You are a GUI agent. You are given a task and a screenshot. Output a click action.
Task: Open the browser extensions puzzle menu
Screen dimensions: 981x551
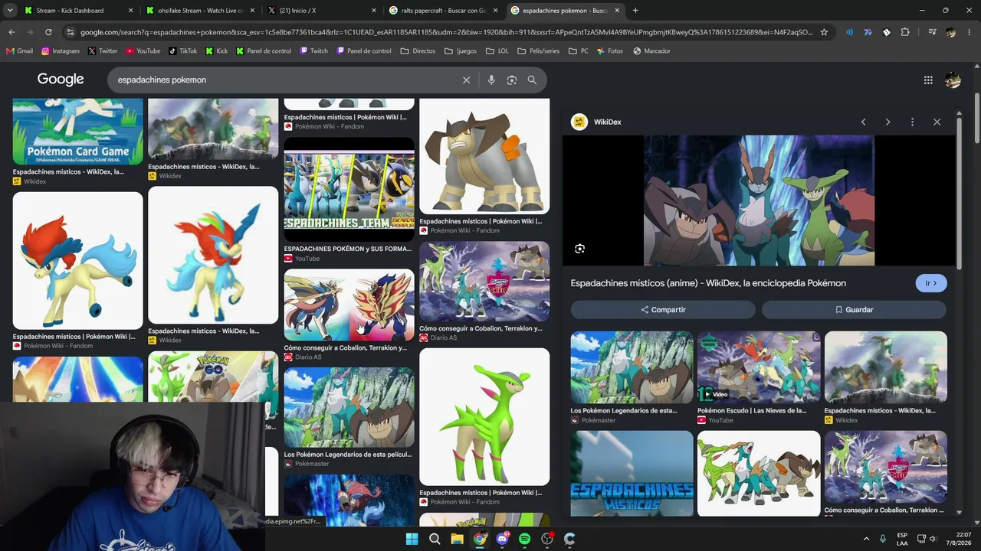(x=905, y=32)
